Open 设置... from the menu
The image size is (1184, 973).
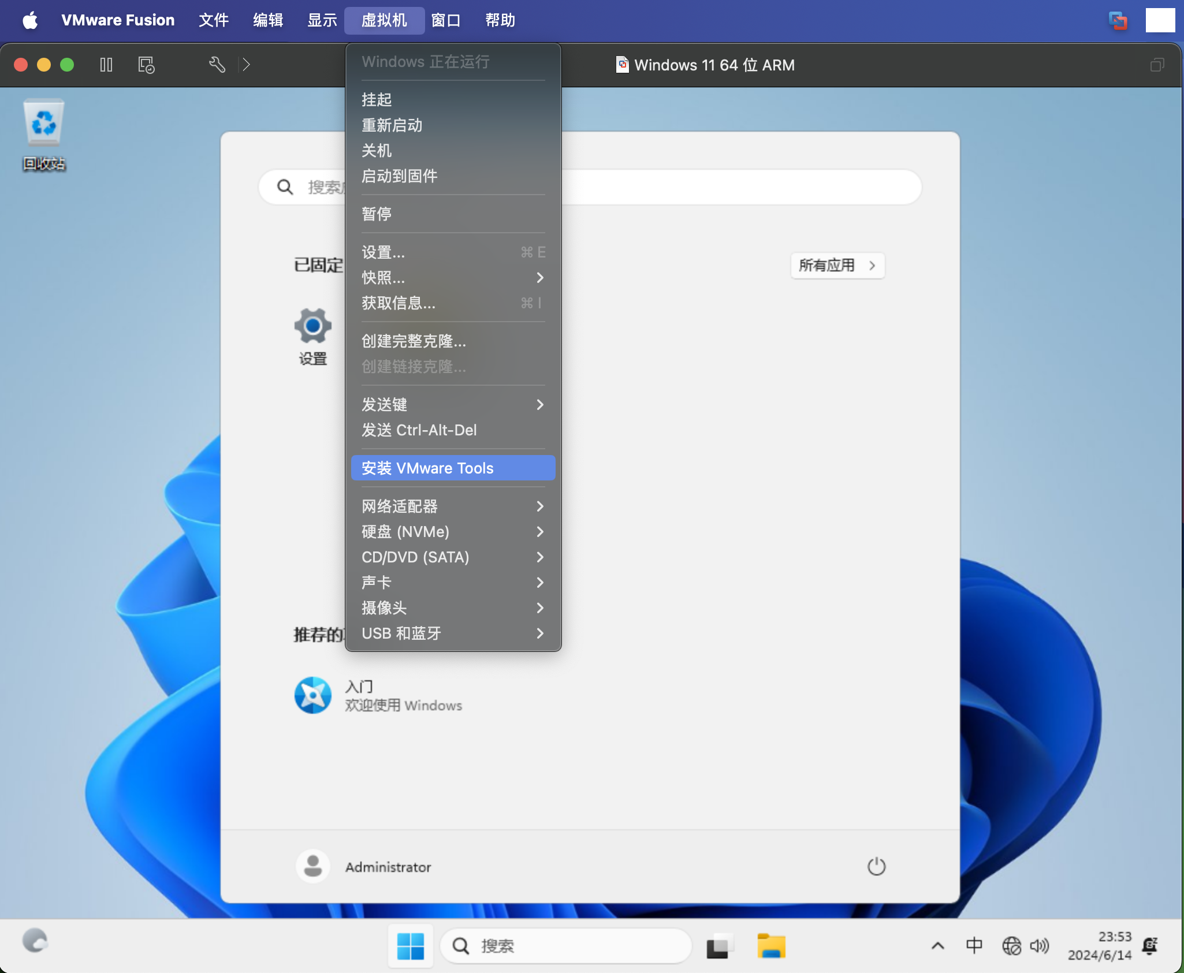tap(453, 252)
